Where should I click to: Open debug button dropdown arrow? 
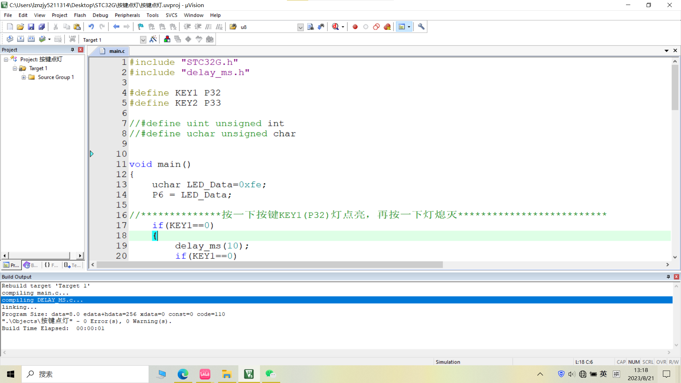point(343,27)
